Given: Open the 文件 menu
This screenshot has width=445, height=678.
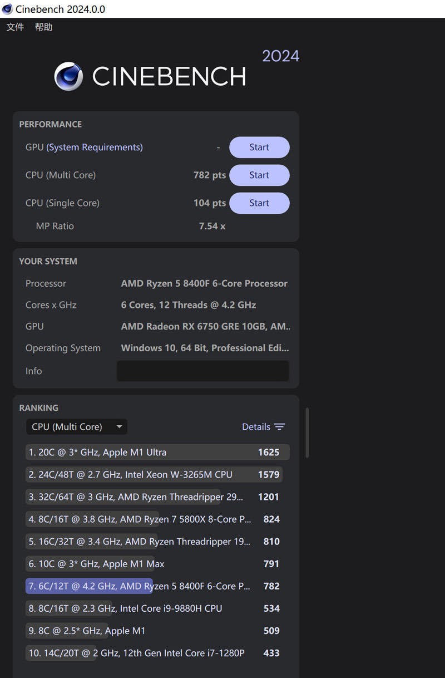Looking at the screenshot, I should (14, 27).
